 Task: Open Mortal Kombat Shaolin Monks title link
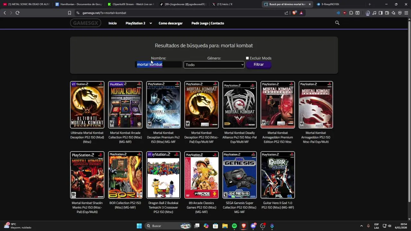click(87, 207)
